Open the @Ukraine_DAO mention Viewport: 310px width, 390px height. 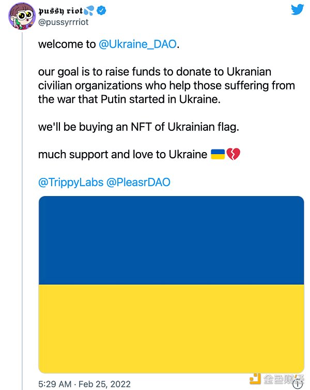tap(137, 44)
